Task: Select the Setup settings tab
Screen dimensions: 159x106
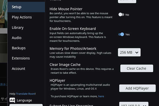Action: (x=26, y=7)
